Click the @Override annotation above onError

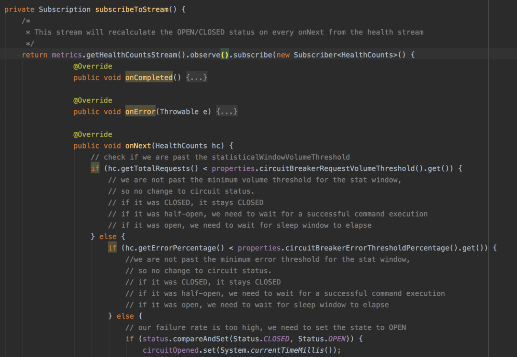point(93,100)
